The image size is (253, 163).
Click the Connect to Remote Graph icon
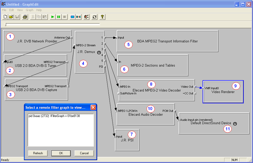(86, 17)
